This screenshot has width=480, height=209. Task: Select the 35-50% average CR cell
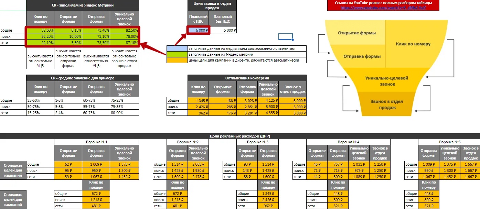(40, 100)
